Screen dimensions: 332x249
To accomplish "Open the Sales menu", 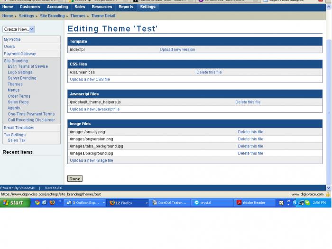I will click(80, 7).
